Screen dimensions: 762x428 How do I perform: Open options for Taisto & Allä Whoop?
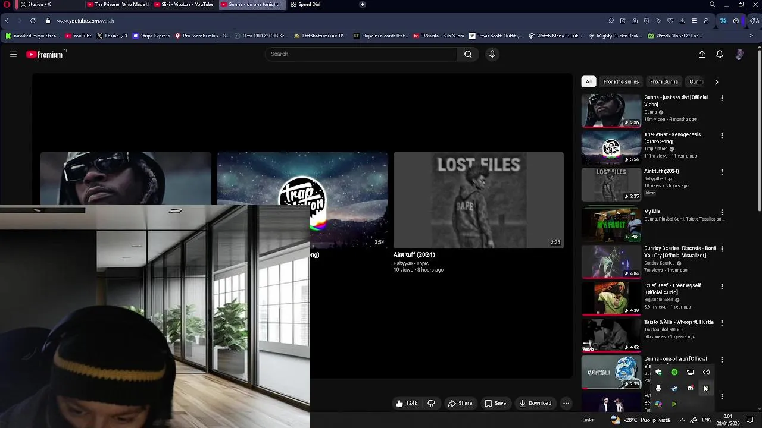722,323
